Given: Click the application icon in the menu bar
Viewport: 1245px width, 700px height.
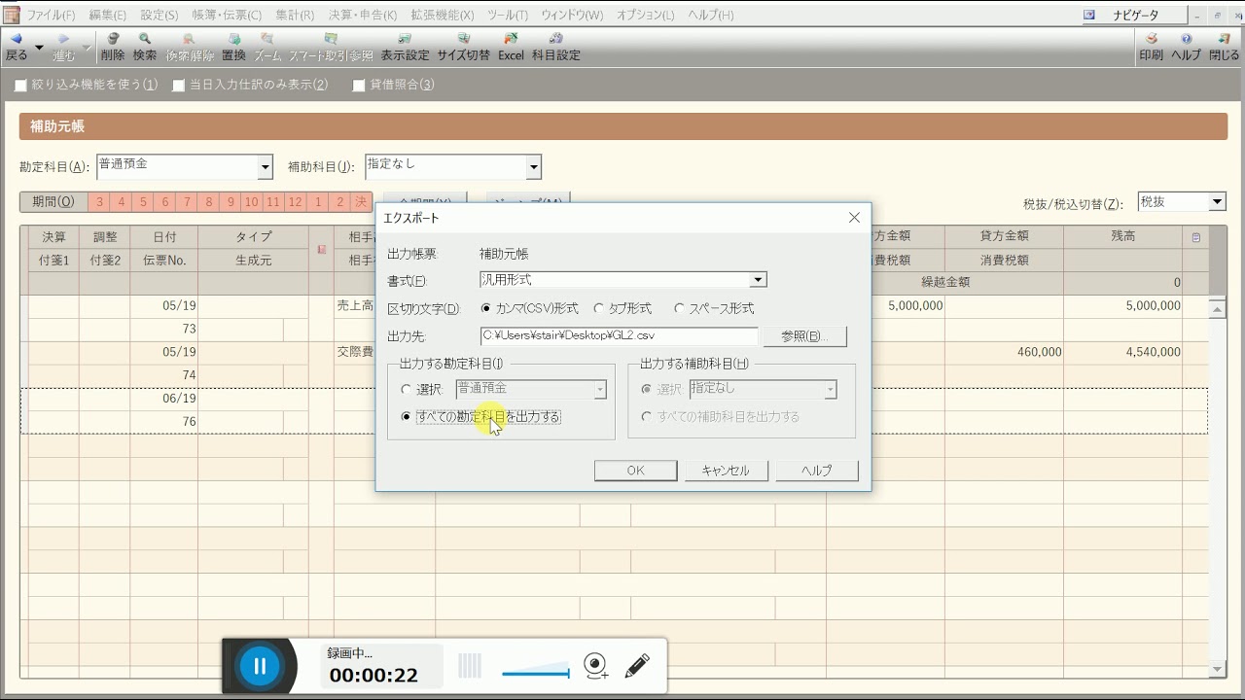Looking at the screenshot, I should [12, 15].
